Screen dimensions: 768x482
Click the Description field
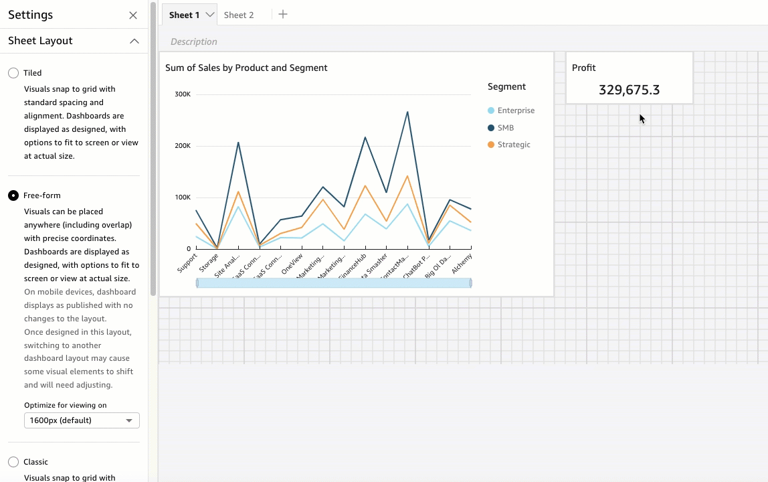click(194, 42)
